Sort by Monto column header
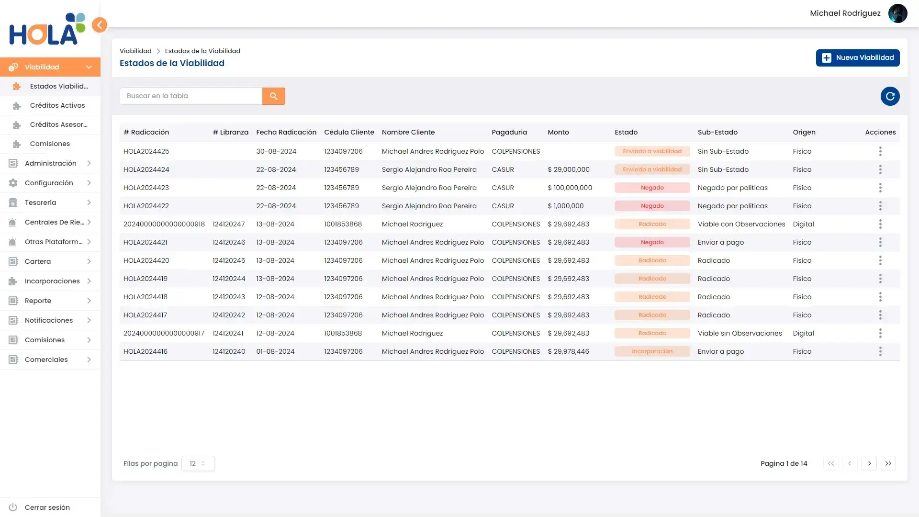The height and width of the screenshot is (517, 919). [x=559, y=132]
